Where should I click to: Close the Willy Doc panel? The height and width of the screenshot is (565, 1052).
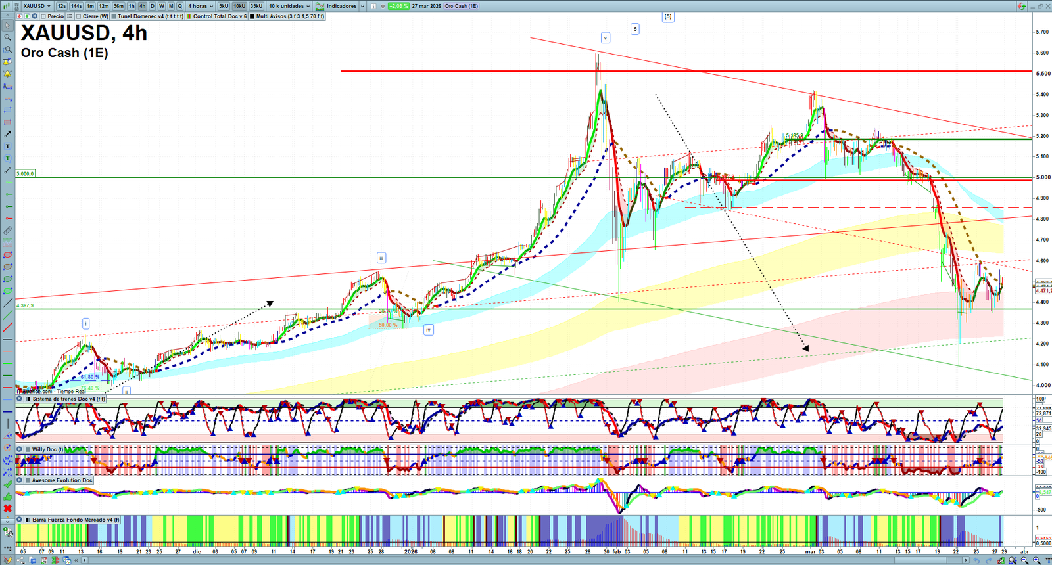(20, 449)
